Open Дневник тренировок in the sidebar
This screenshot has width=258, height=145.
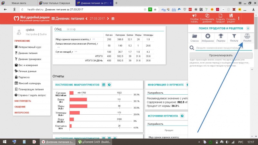29,59
